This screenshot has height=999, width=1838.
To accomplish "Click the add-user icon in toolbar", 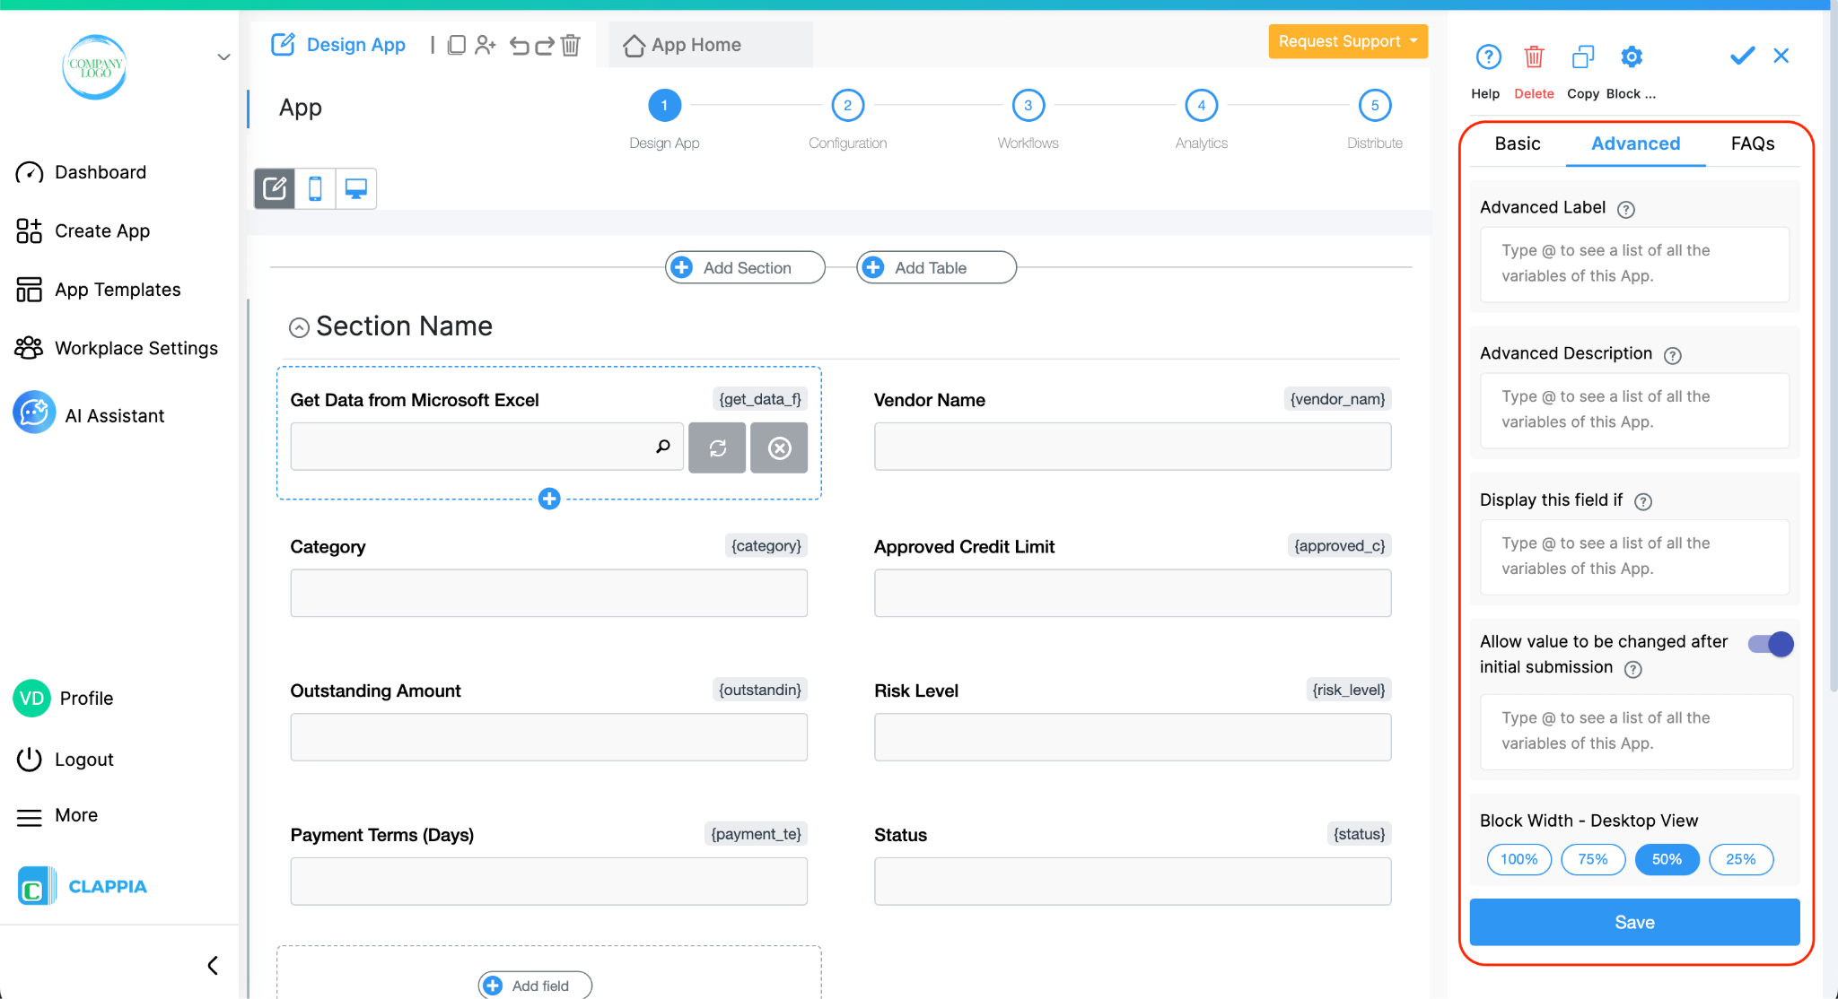I will click(x=486, y=45).
